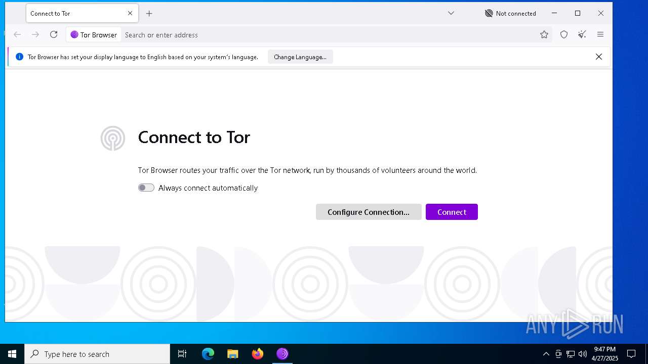The image size is (648, 364).
Task: Open Task View in taskbar
Action: pyautogui.click(x=182, y=354)
